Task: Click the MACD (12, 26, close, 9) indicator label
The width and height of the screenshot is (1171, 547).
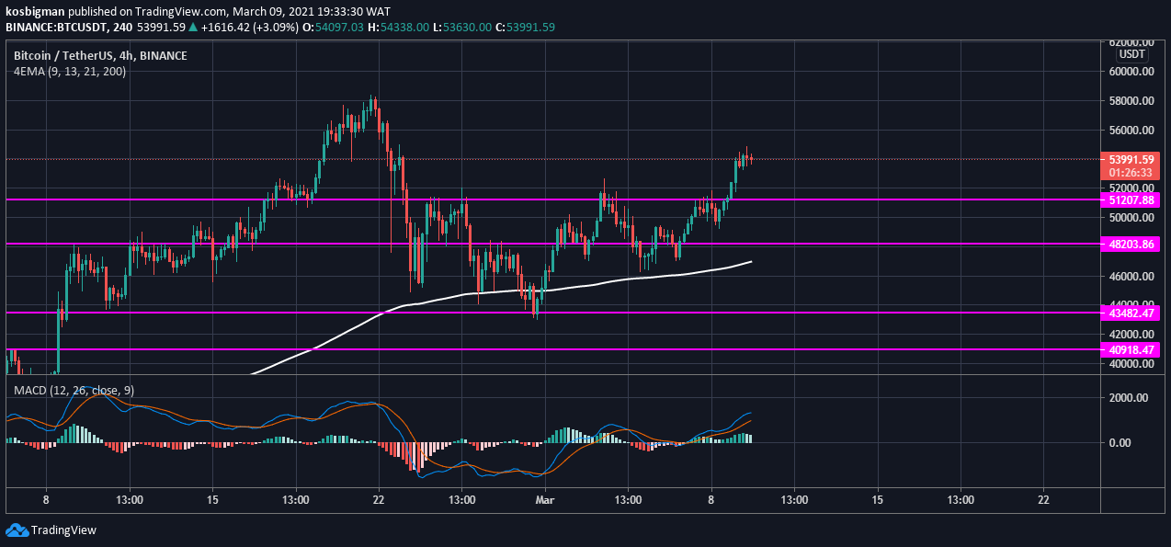Action: [x=74, y=391]
